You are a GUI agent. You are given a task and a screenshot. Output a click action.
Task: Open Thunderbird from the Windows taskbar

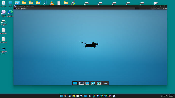click(98, 96)
